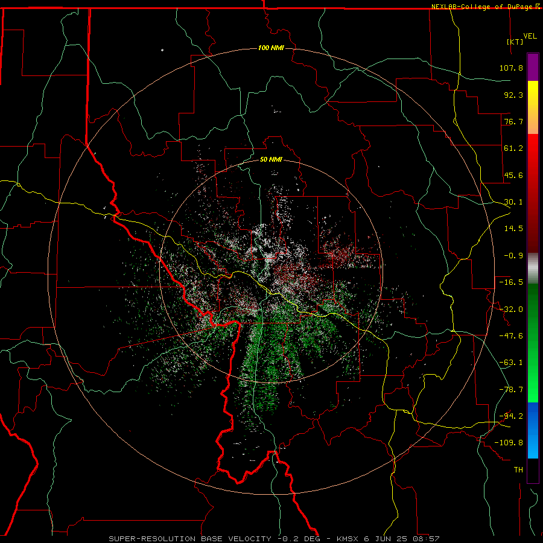Click the NEXLAB-College of DuPage watermark text
Screen dimensions: 543x543
[486, 7]
